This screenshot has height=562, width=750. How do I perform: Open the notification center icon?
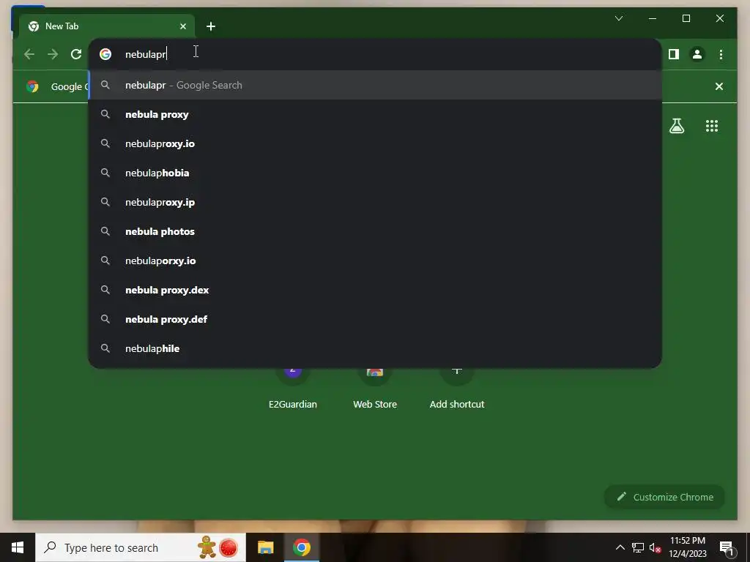pyautogui.click(x=727, y=548)
